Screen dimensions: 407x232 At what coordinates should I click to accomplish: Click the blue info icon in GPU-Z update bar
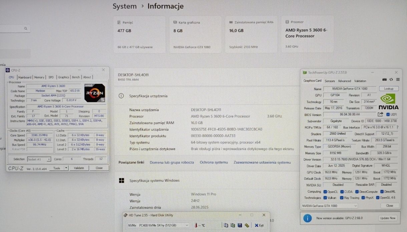coord(307,218)
